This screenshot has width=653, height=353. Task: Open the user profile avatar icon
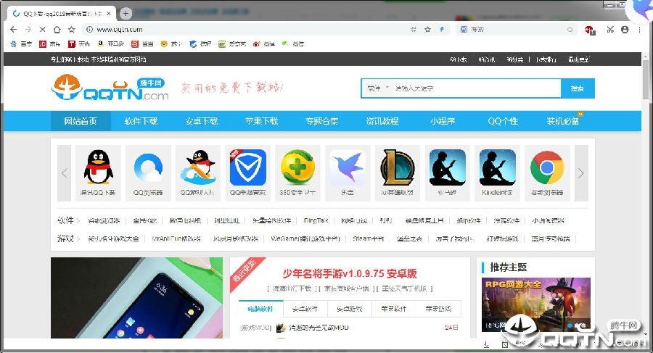point(625,30)
